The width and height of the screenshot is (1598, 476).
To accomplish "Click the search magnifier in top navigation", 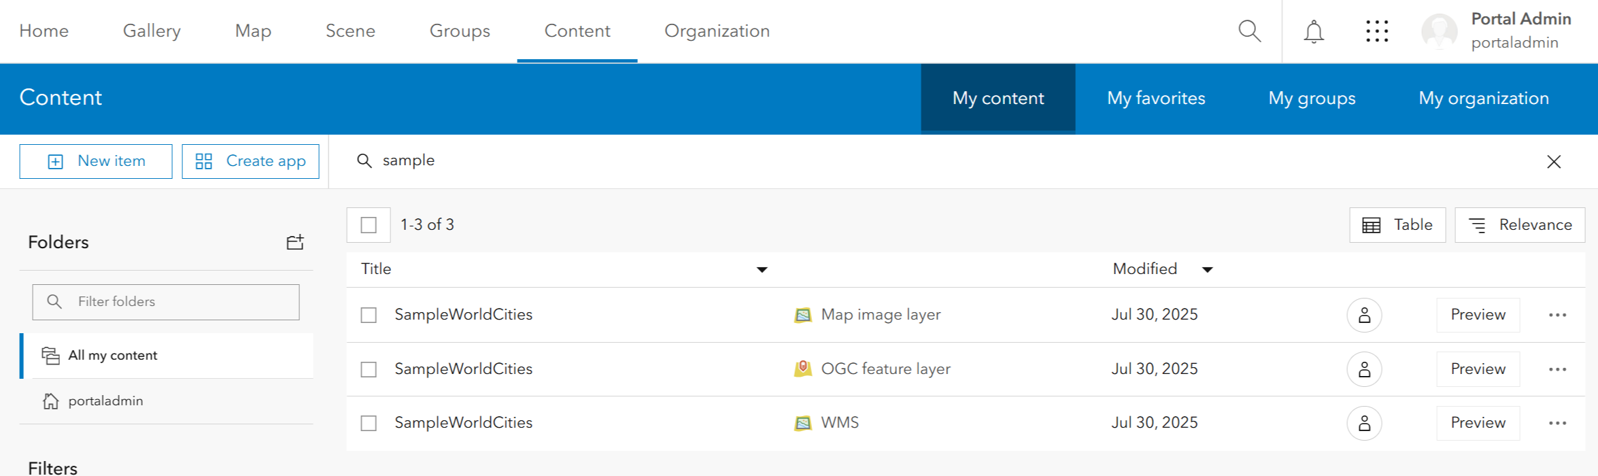I will point(1249,31).
